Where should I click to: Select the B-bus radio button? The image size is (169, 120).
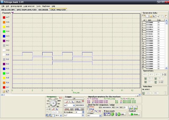coord(88,109)
